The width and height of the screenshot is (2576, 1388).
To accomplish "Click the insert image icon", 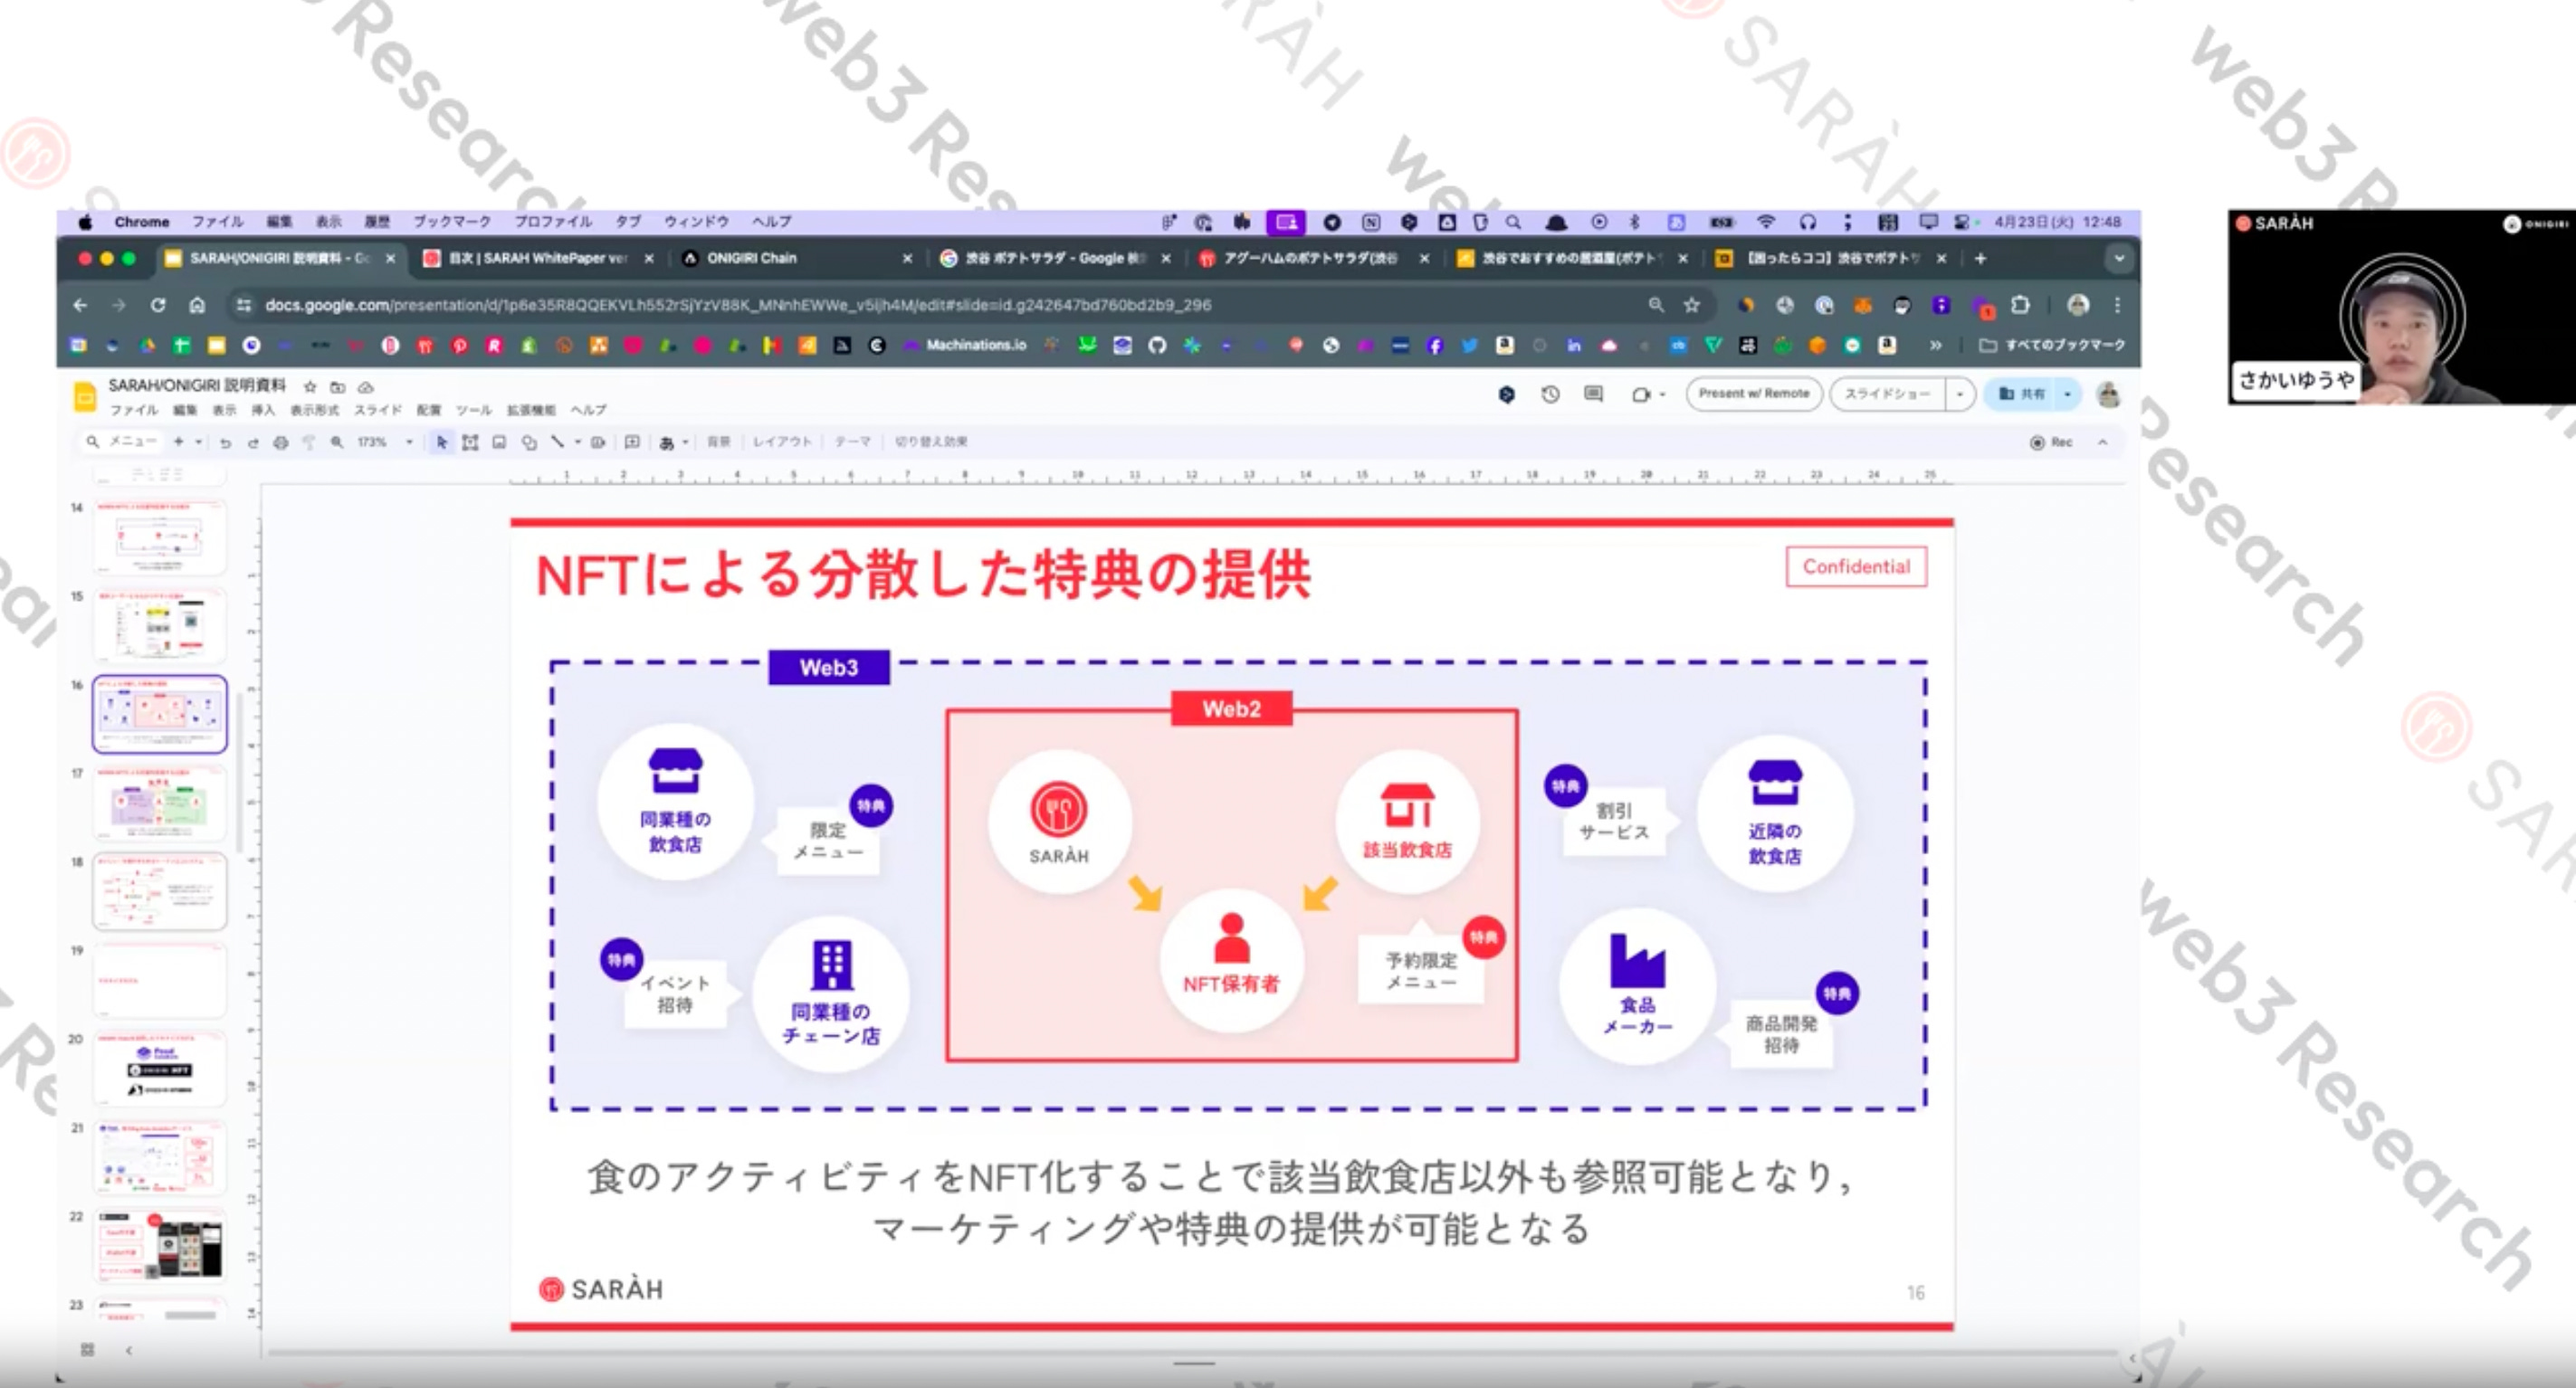I will pos(499,442).
